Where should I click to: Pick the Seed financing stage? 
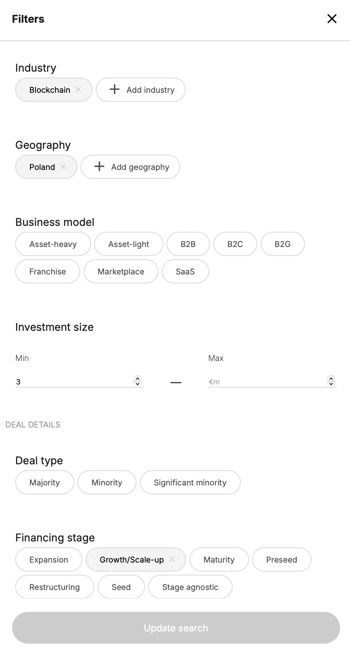coord(121,587)
